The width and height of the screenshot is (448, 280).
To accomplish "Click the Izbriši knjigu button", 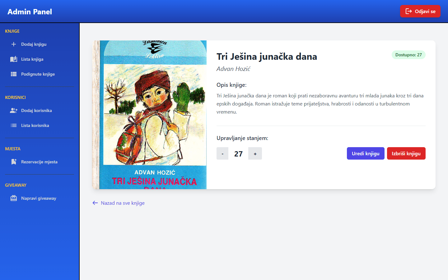I will tap(406, 153).
